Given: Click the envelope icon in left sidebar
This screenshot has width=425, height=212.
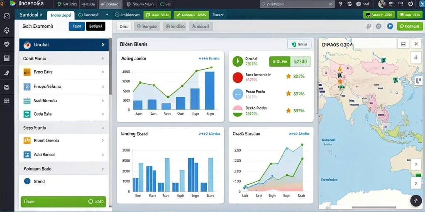Looking at the screenshot, I should pos(7,16).
